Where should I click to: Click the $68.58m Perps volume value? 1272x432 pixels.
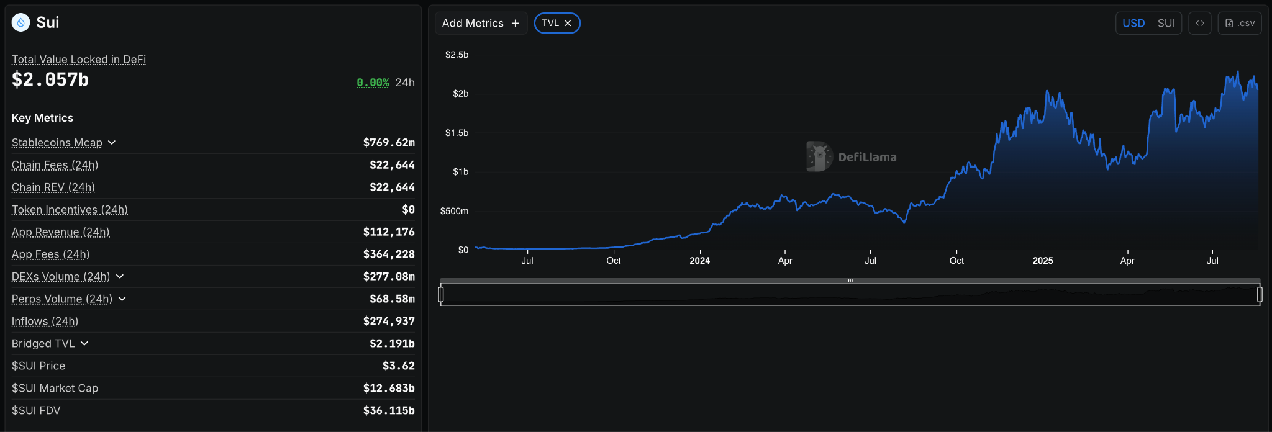click(392, 299)
